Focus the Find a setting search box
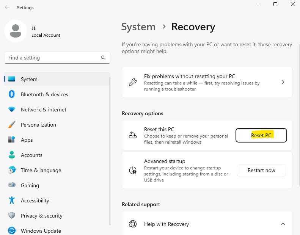Image resolution: width=300 pixels, height=235 pixels. tap(57, 58)
